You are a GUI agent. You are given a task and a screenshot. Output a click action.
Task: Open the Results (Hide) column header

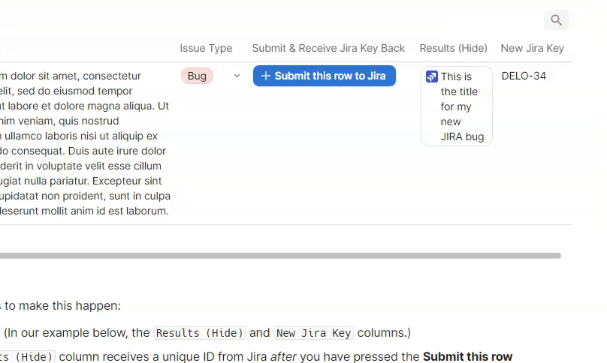point(453,48)
